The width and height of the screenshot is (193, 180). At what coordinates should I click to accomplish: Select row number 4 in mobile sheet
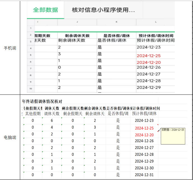[31, 48]
